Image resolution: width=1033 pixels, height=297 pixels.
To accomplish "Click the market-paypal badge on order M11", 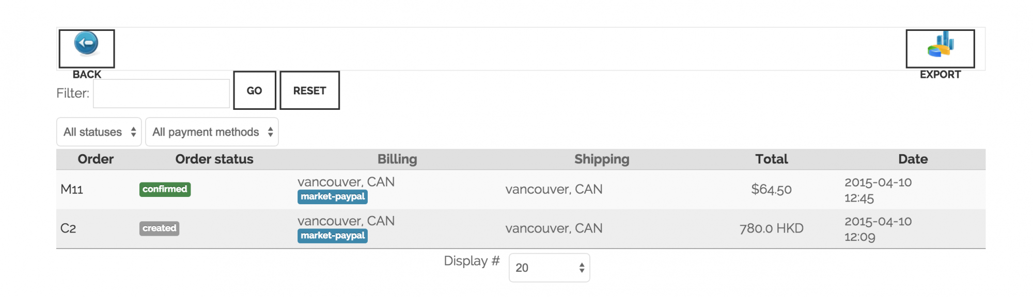I will tap(333, 196).
